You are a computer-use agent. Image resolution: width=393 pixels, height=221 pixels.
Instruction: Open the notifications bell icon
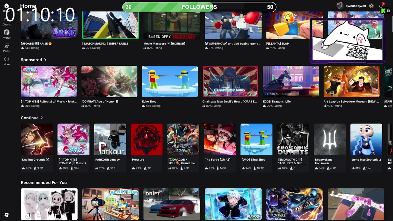tap(381, 6)
